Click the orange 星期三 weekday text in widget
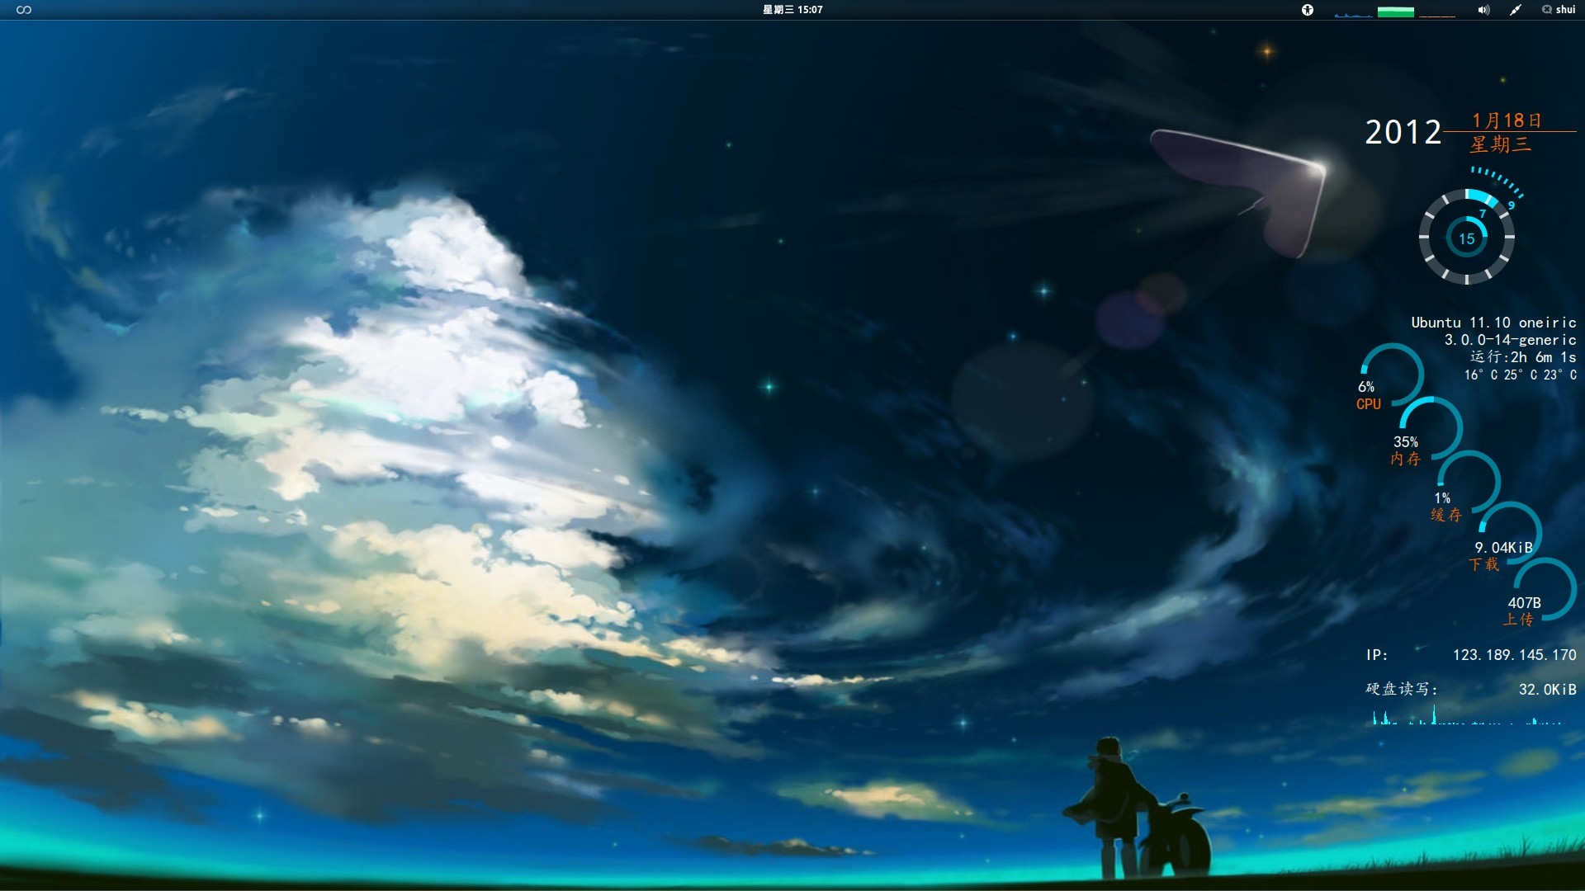The width and height of the screenshot is (1585, 891). [x=1500, y=144]
